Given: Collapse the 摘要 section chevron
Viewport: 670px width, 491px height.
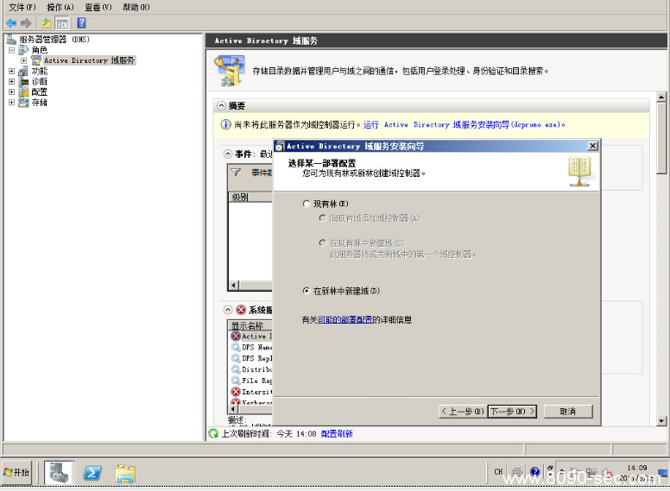Looking at the screenshot, I should 221,105.
